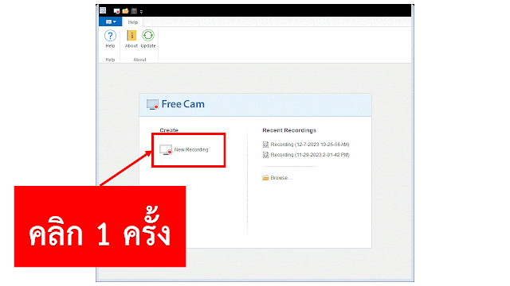Click the Free Cam title text

pyautogui.click(x=182, y=104)
